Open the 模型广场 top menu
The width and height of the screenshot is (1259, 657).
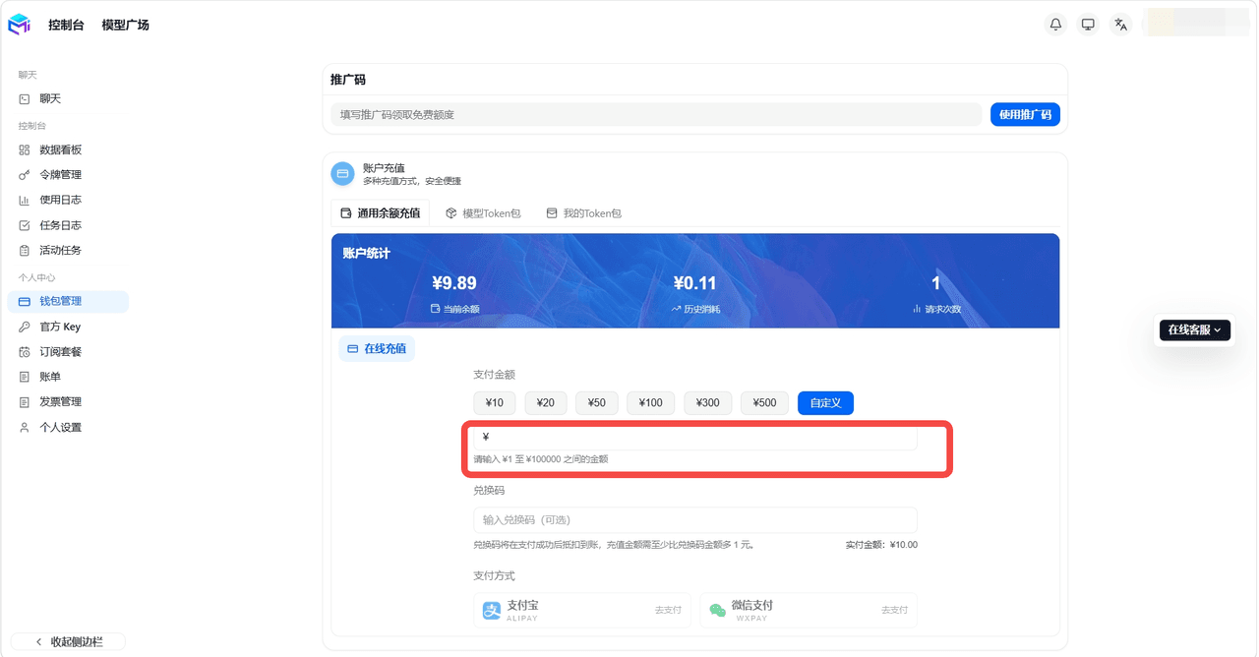(126, 25)
